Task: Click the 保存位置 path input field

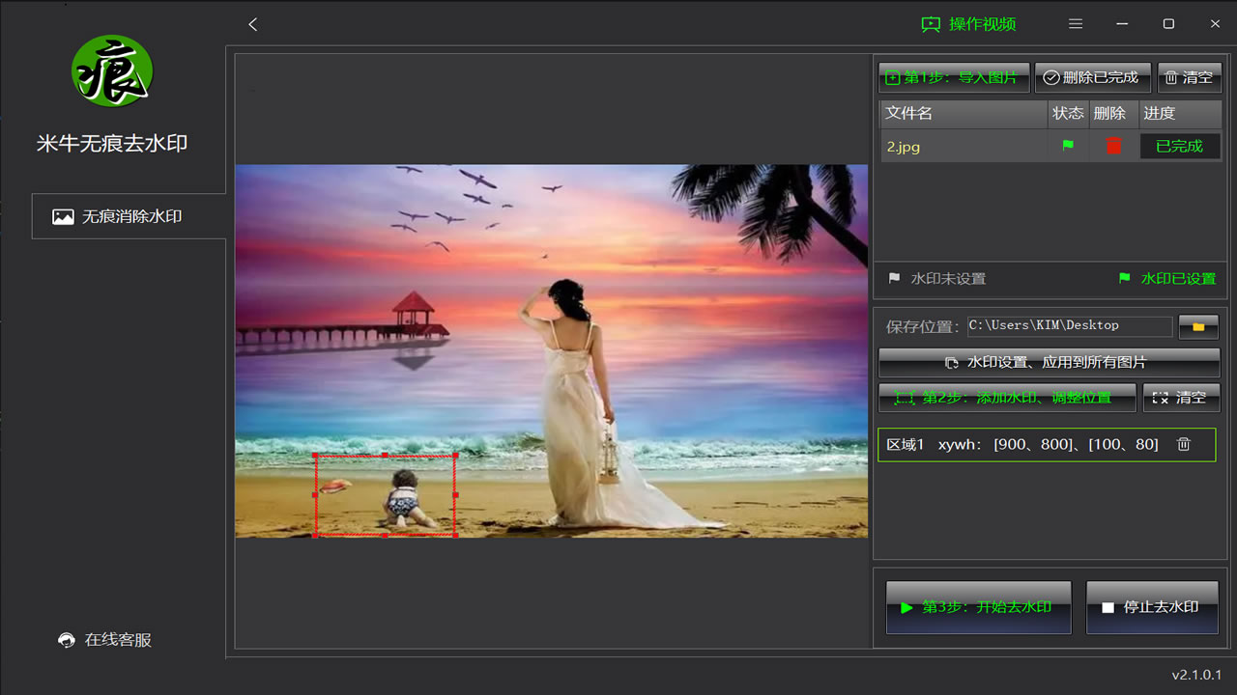Action: pos(1069,326)
